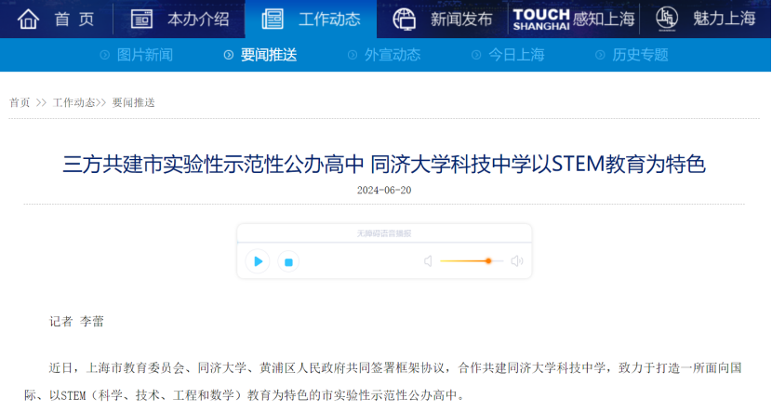This screenshot has width=772, height=412.
Task: Open the 魅力上海 menu item
Action: click(x=724, y=19)
